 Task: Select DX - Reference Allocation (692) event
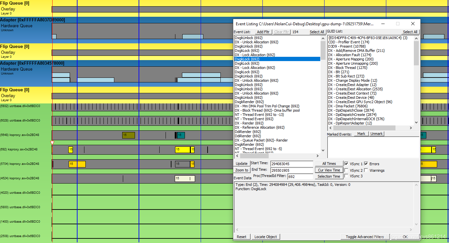pos(260,127)
